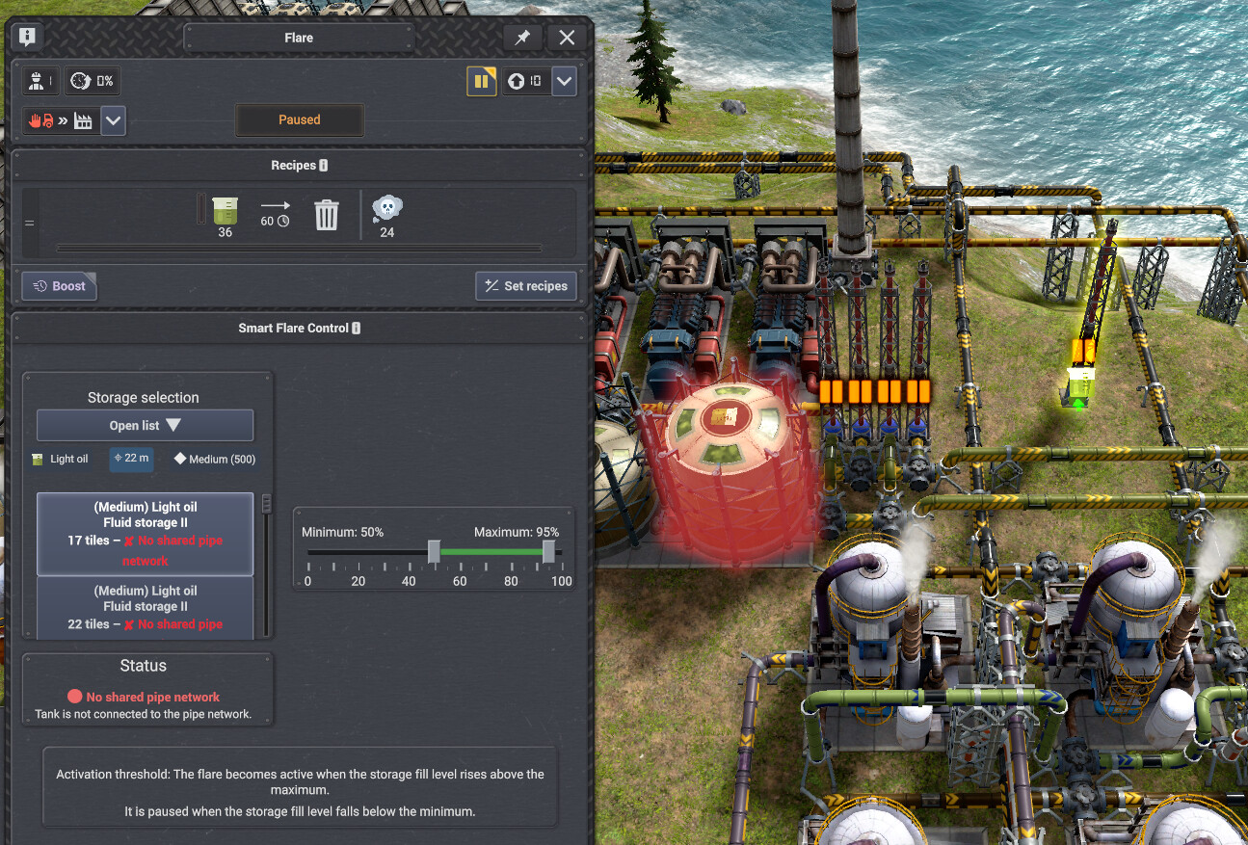Click the Light oil product filter
The image size is (1248, 845).
point(60,460)
